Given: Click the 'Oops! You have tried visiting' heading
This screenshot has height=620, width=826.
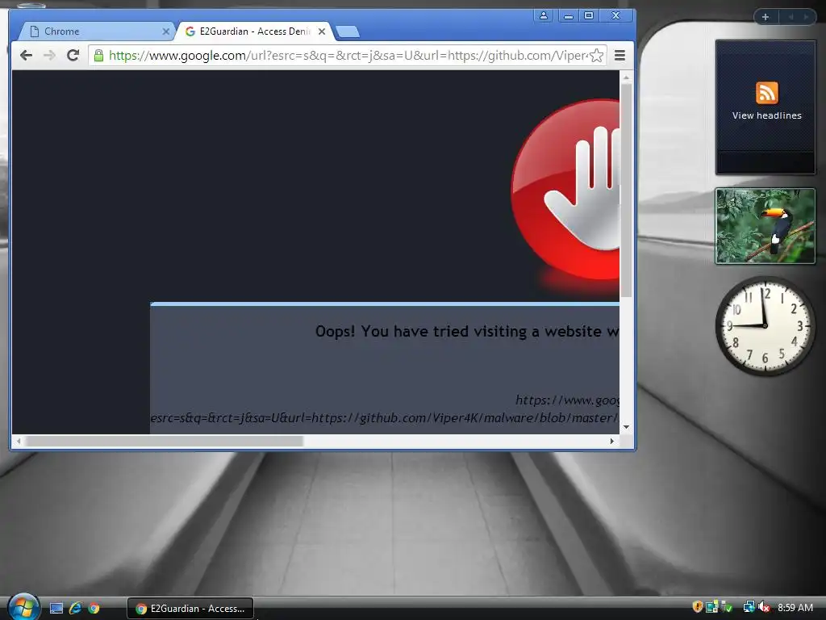Looking at the screenshot, I should tap(467, 332).
